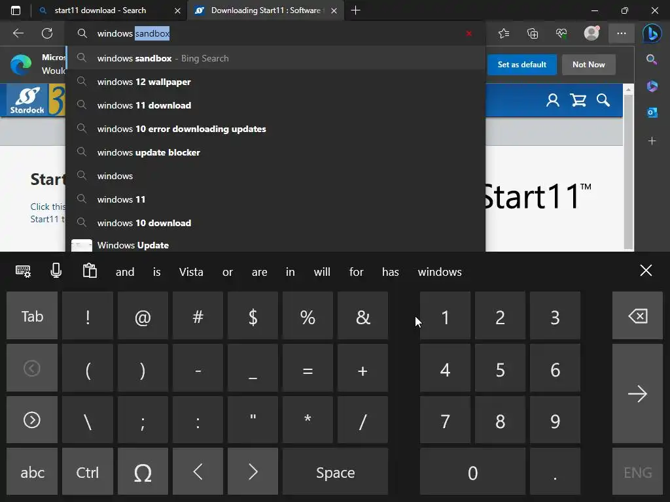
Task: Select windows 12 wallpaper suggestion
Action: click(275, 82)
